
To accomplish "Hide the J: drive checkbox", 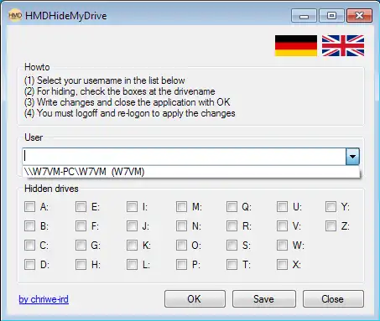I will tap(132, 226).
